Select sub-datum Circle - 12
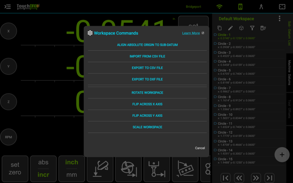This screenshot has height=183, width=293. pyautogui.click(x=249, y=134)
